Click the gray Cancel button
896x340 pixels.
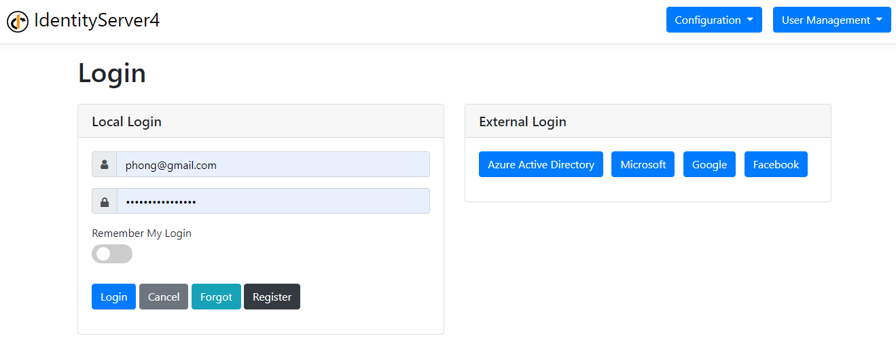pos(164,297)
